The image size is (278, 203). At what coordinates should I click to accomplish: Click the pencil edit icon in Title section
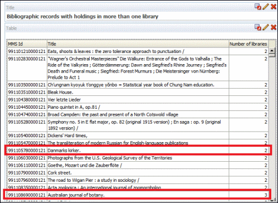[x=266, y=7]
